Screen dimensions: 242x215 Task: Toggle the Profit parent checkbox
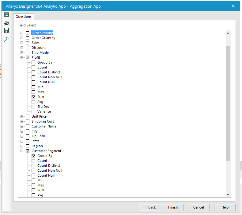pyautogui.click(x=28, y=57)
